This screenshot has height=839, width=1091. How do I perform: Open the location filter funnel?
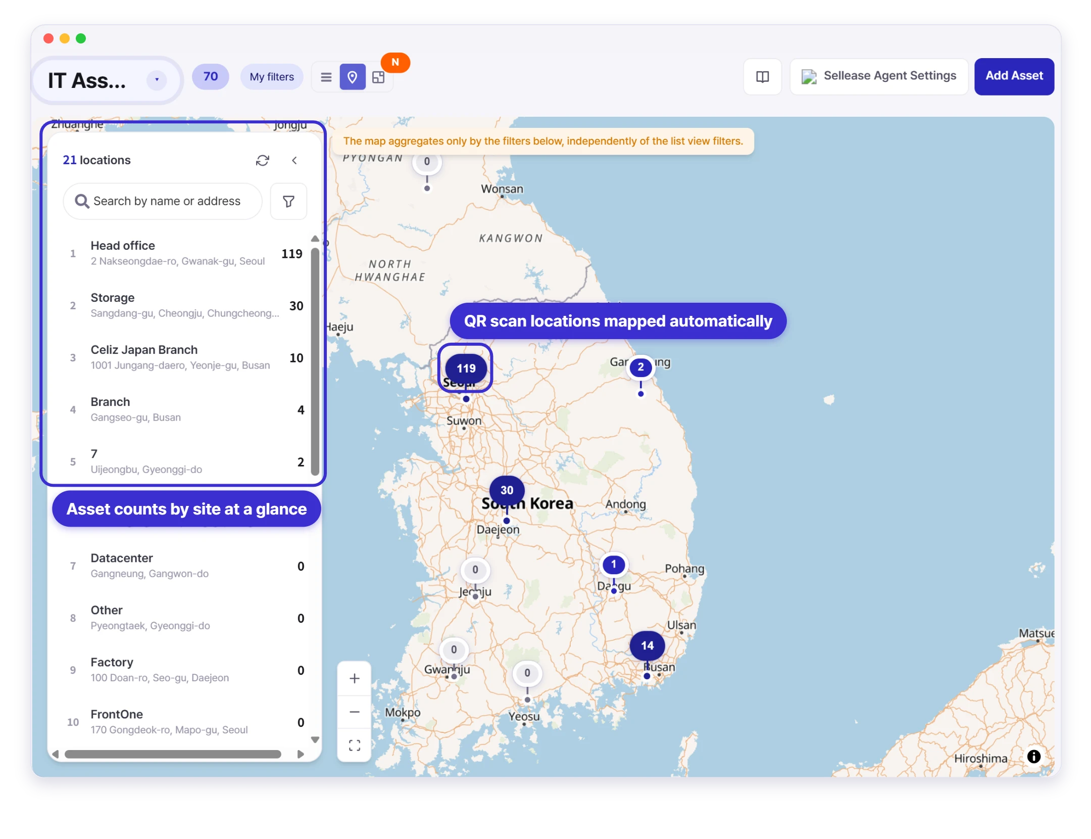click(x=288, y=201)
